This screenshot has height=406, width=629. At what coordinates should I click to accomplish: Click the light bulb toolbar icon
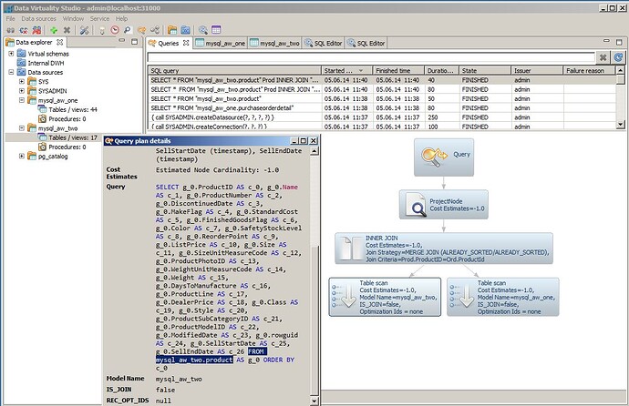pyautogui.click(x=102, y=30)
